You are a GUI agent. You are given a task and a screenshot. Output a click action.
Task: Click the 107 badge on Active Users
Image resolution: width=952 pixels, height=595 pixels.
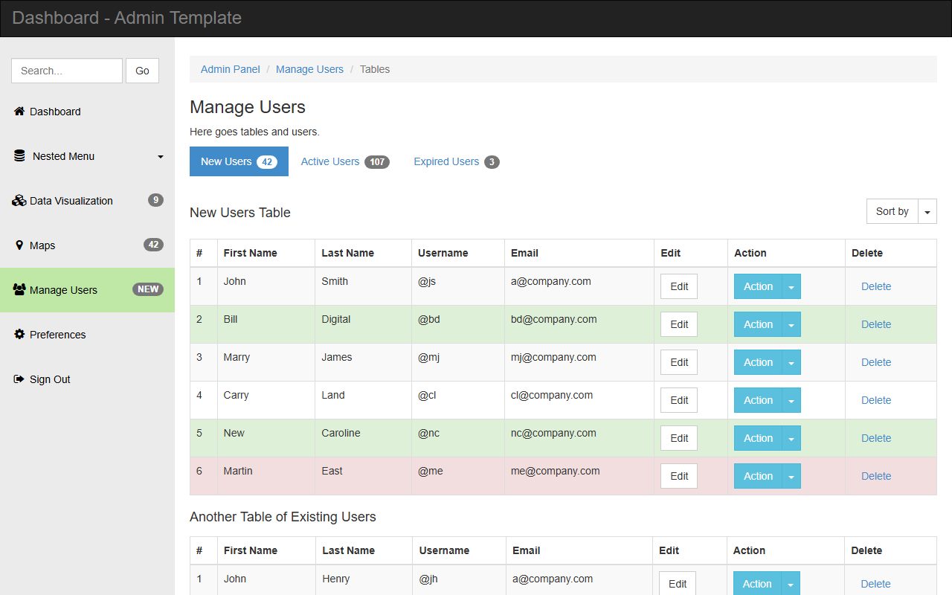[377, 162]
